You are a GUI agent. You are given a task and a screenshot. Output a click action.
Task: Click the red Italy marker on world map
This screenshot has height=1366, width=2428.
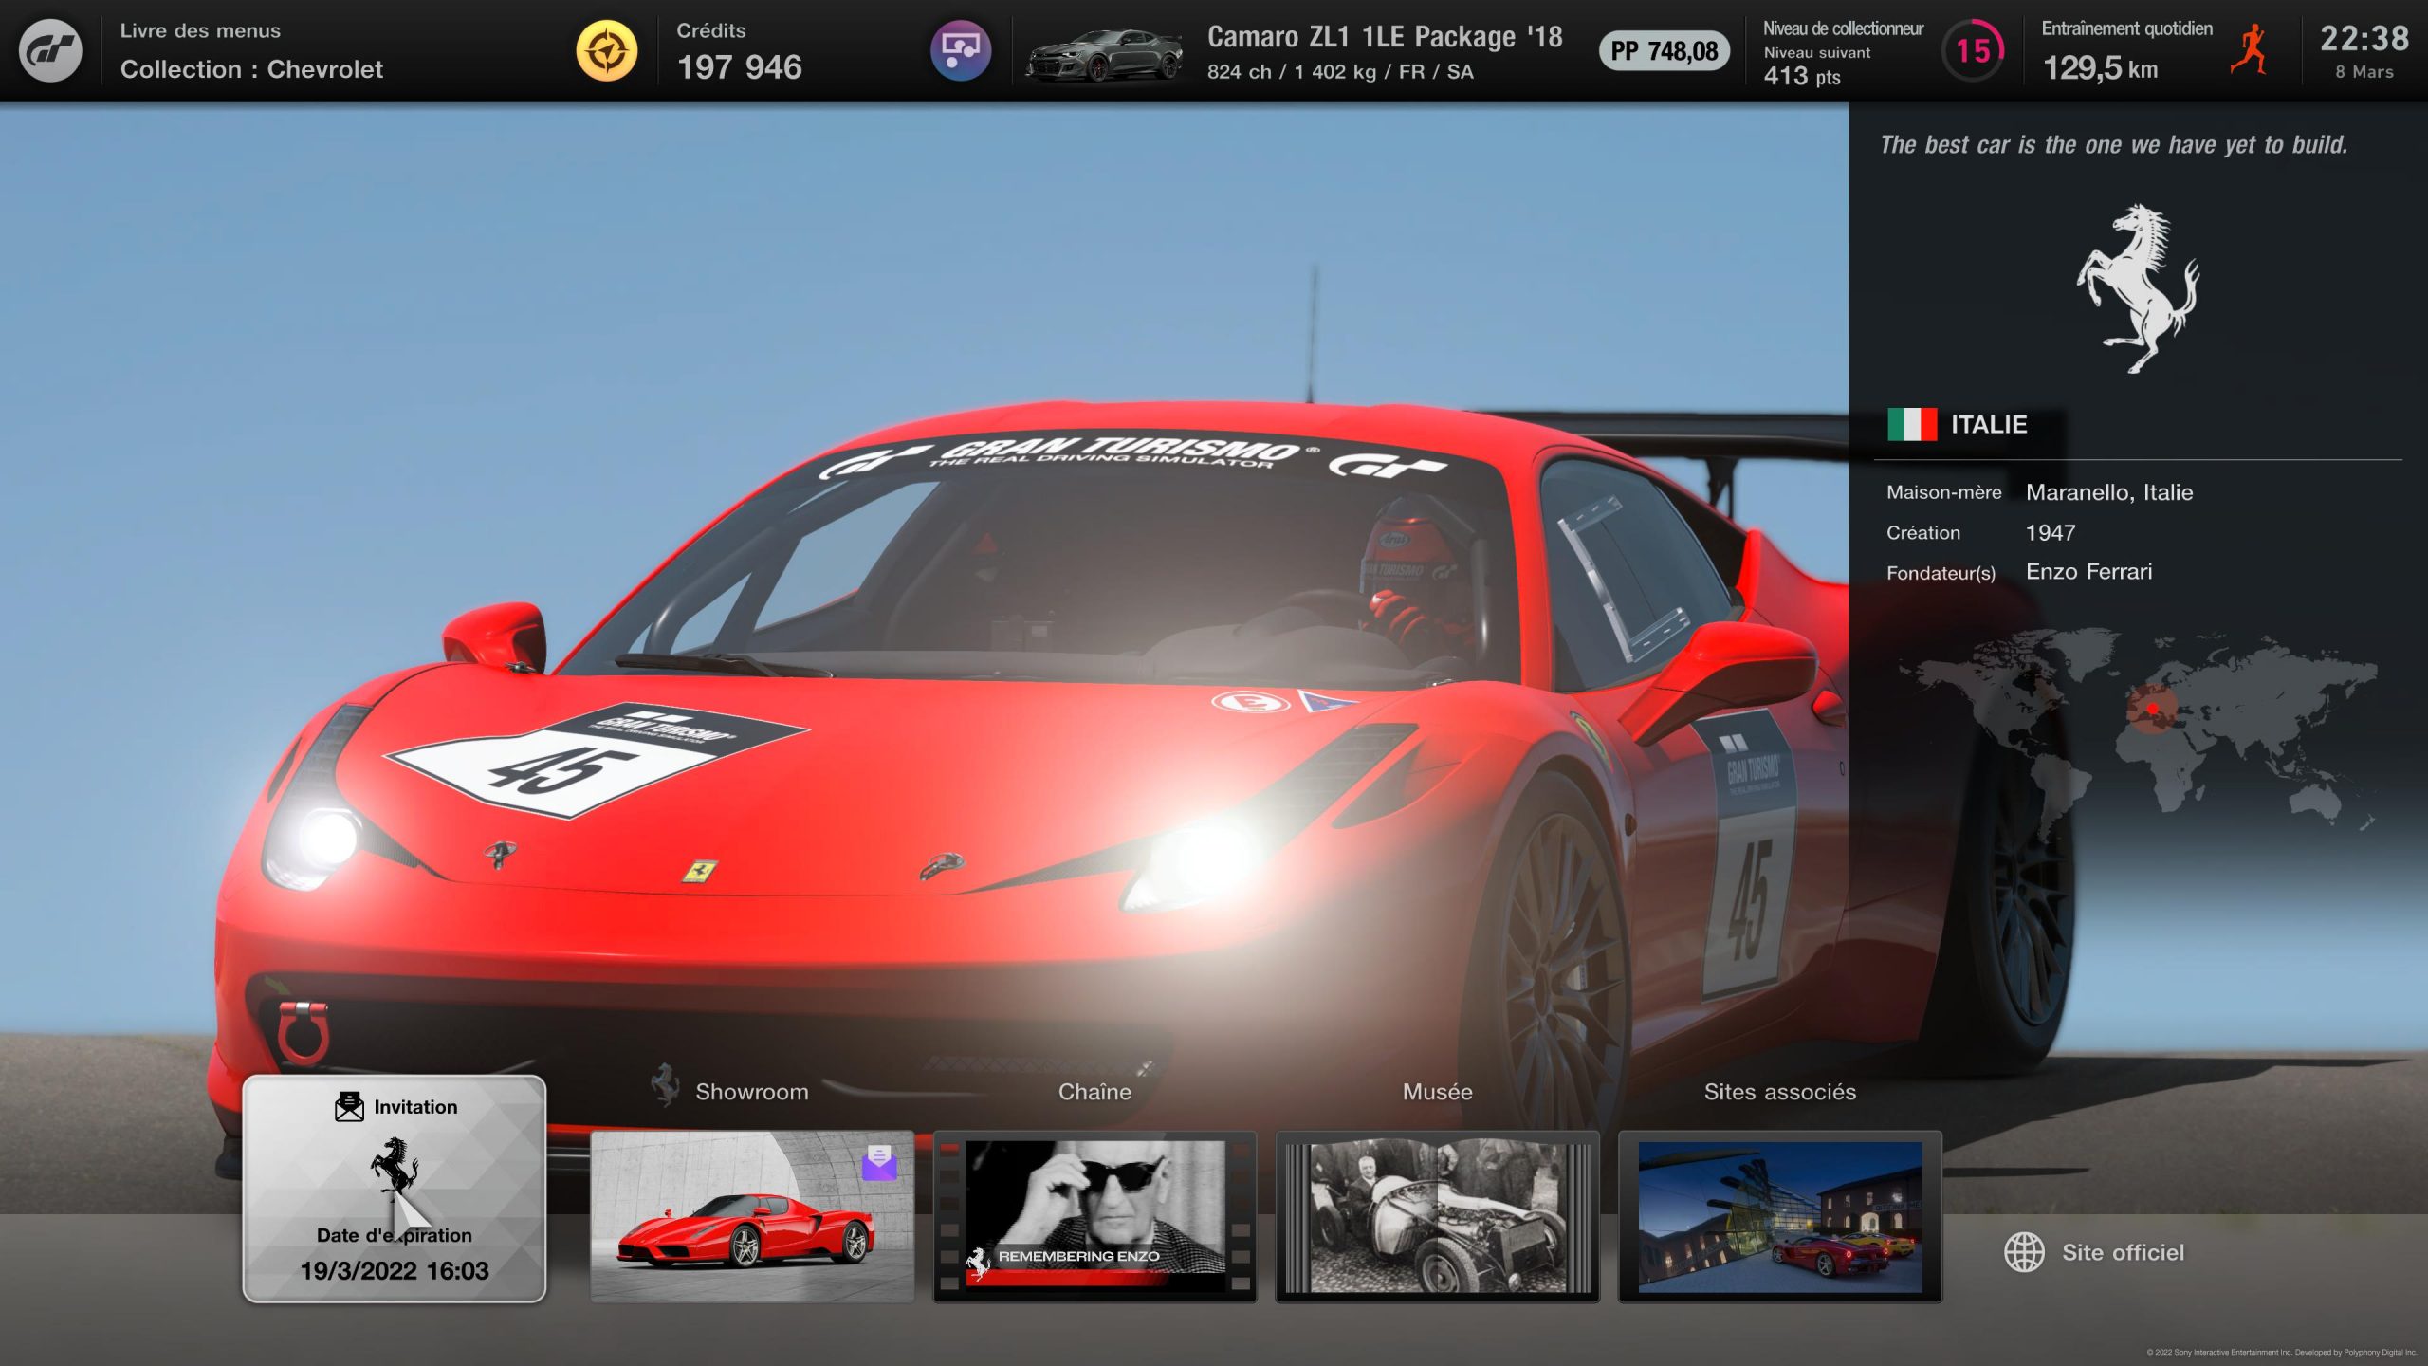[2152, 709]
